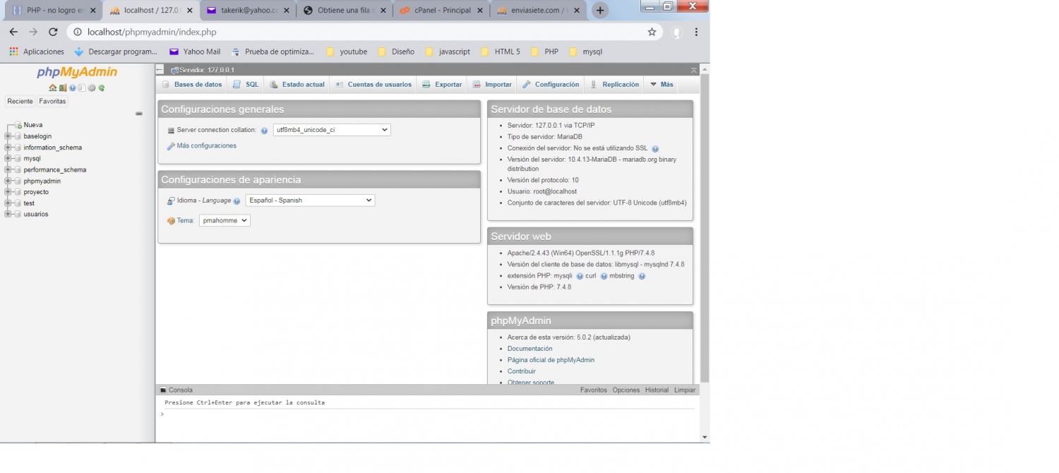Clear the console with Limpiar
Viewport: 1059px width, 473px height.
pyautogui.click(x=685, y=390)
